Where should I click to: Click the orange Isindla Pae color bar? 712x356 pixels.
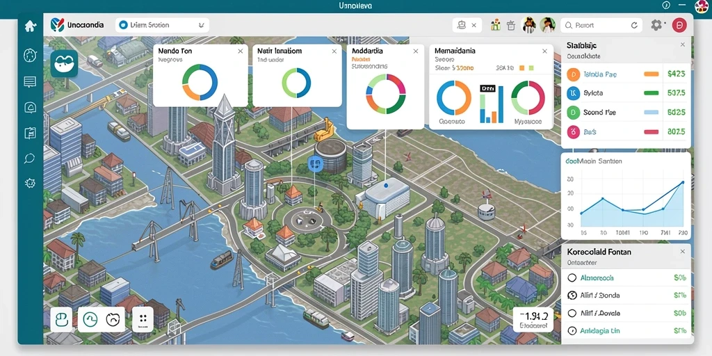[651, 74]
